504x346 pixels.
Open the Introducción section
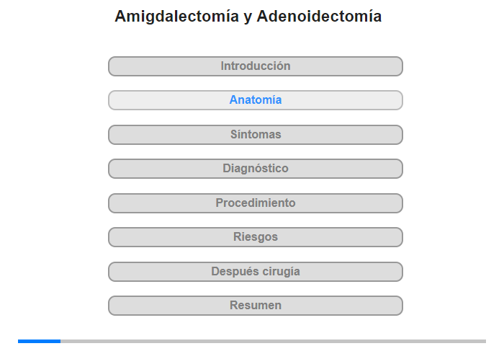256,66
